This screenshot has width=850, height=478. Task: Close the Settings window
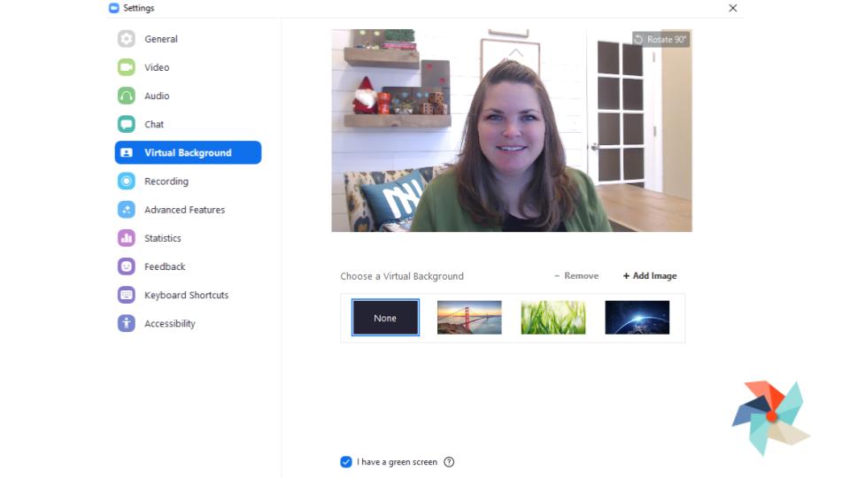(x=733, y=8)
